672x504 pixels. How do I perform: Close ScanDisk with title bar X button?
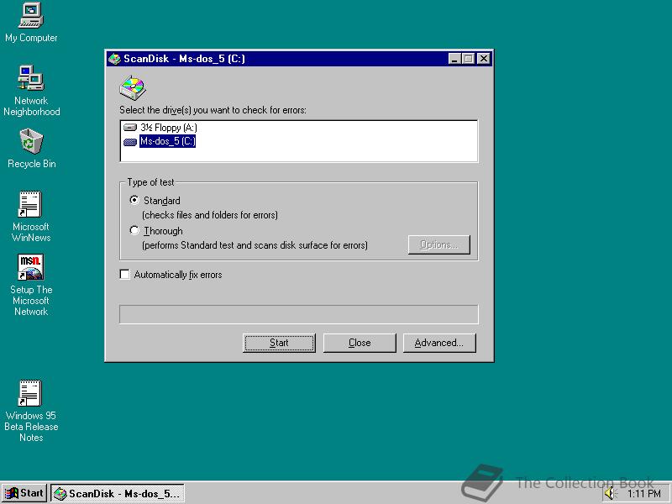coord(484,59)
